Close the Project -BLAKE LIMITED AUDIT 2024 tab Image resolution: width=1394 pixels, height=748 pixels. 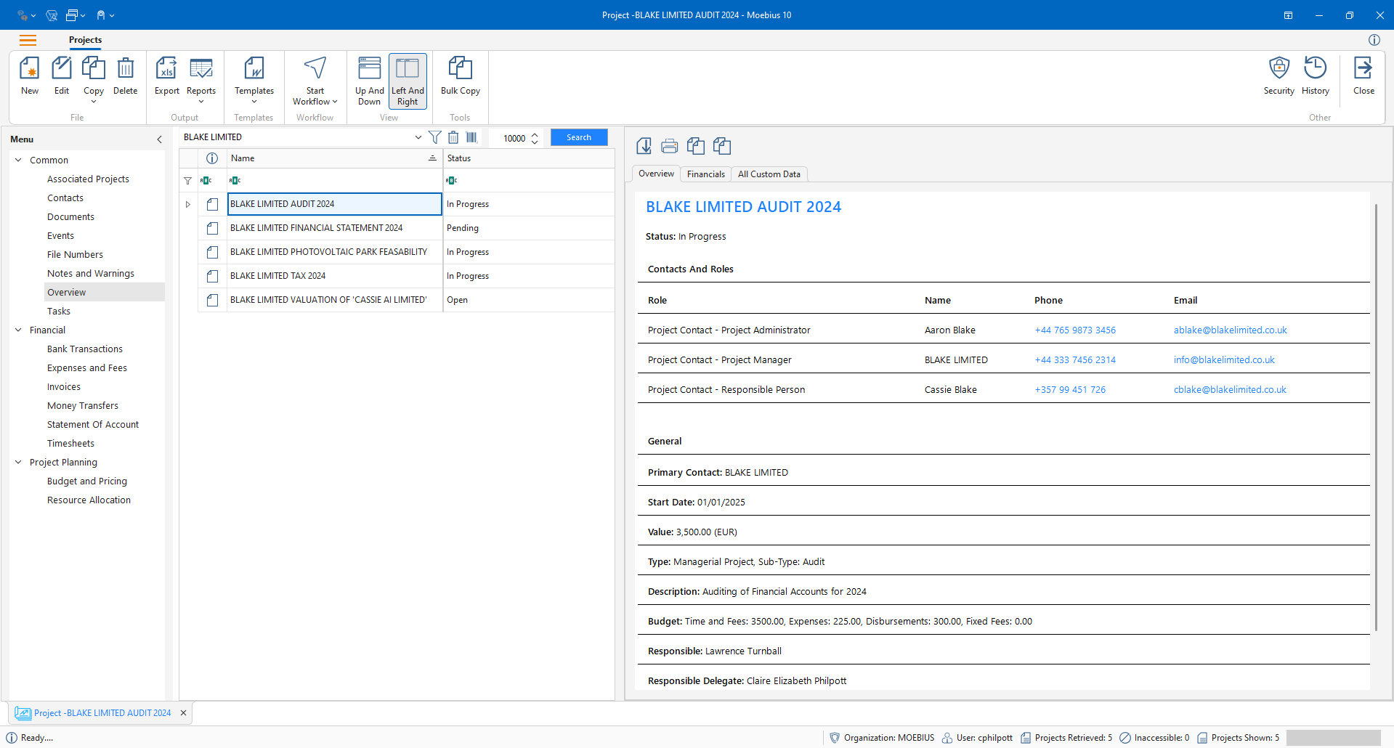[184, 713]
